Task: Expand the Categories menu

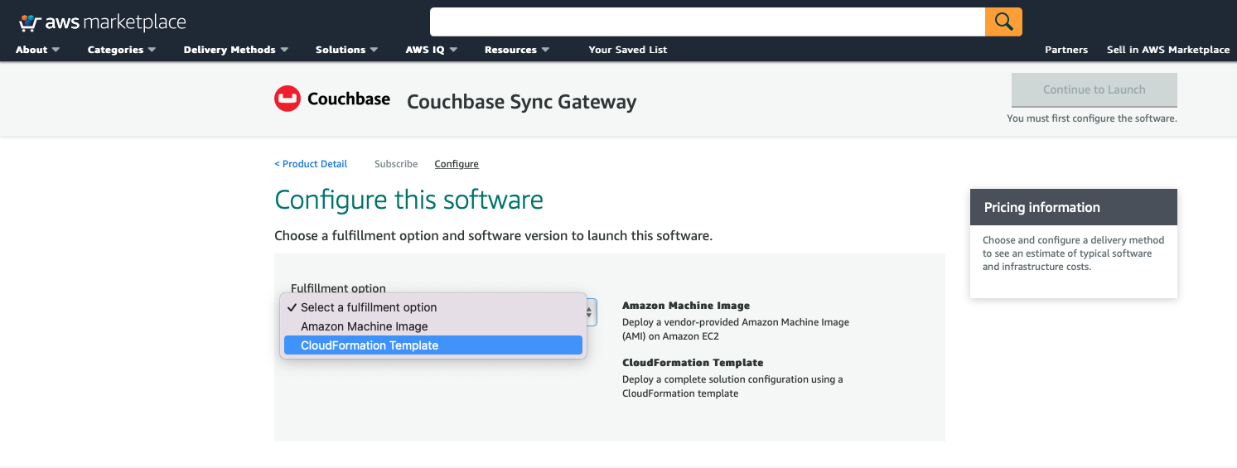Action: (x=122, y=50)
